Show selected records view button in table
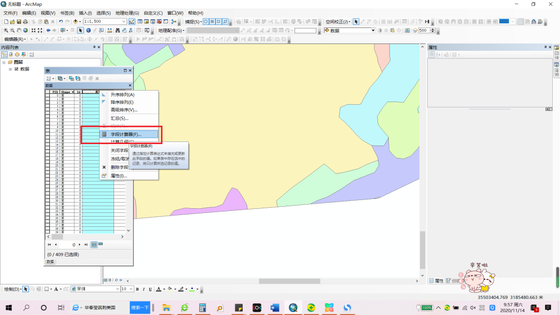560x315 pixels. 101,245
